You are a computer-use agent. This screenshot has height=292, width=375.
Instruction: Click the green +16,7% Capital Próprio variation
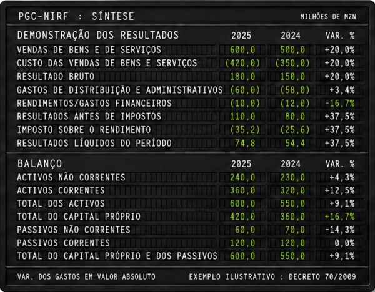[339, 217]
